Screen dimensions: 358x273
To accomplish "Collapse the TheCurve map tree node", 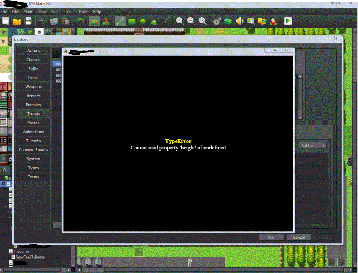I will 6,251.
